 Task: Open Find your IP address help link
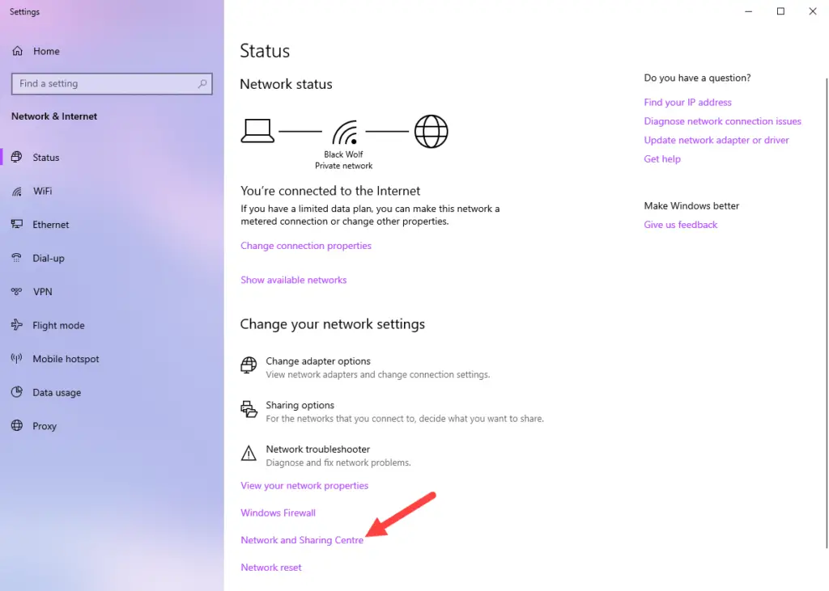pos(687,102)
